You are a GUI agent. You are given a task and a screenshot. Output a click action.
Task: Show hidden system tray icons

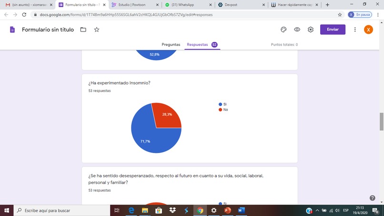tap(317, 210)
